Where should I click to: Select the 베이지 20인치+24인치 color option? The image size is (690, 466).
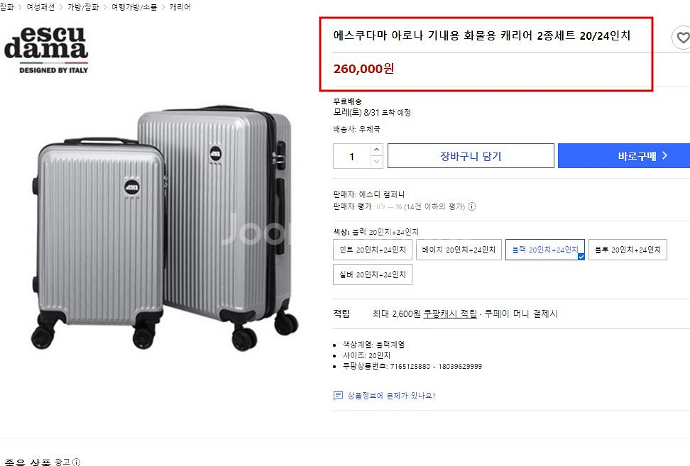(x=459, y=250)
